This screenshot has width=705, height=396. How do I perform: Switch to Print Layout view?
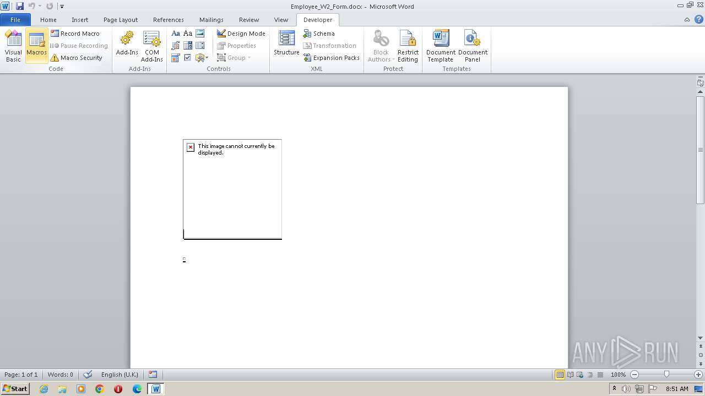coord(560,375)
